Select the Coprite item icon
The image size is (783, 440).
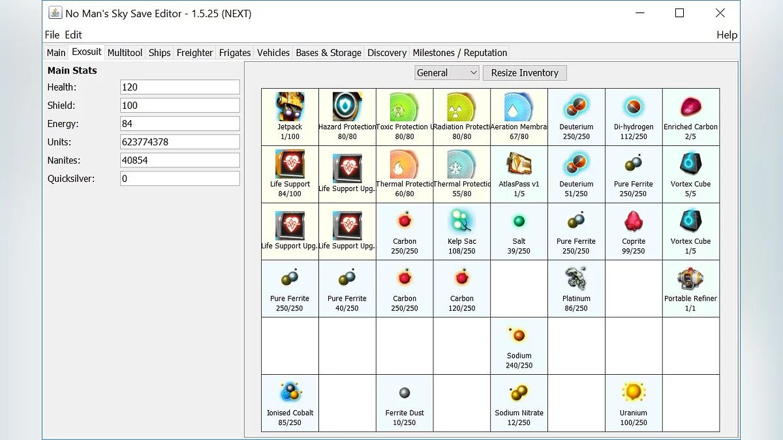634,221
